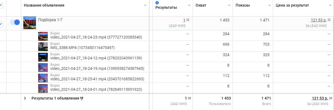
Task: Expand the Результаты 1 объявления row chevron
Action: [25, 98]
